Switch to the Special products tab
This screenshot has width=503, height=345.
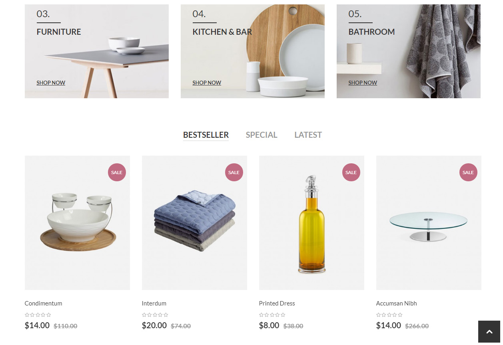[x=261, y=135]
